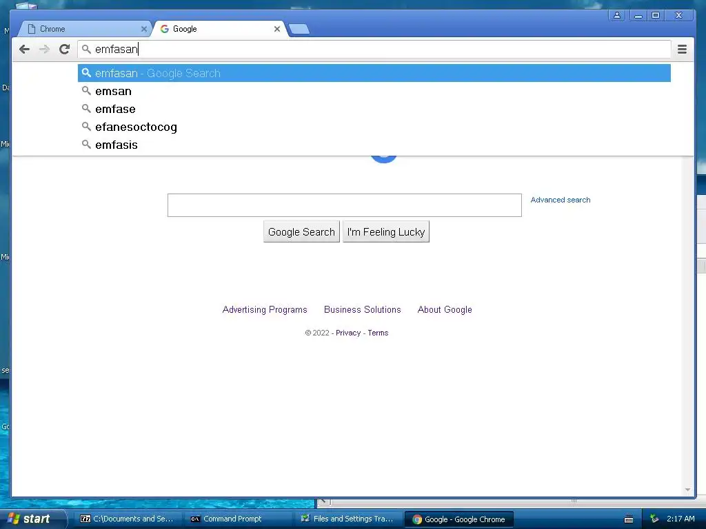Image resolution: width=706 pixels, height=529 pixels.
Task: Click the page scrollbar down arrow
Action: click(687, 490)
